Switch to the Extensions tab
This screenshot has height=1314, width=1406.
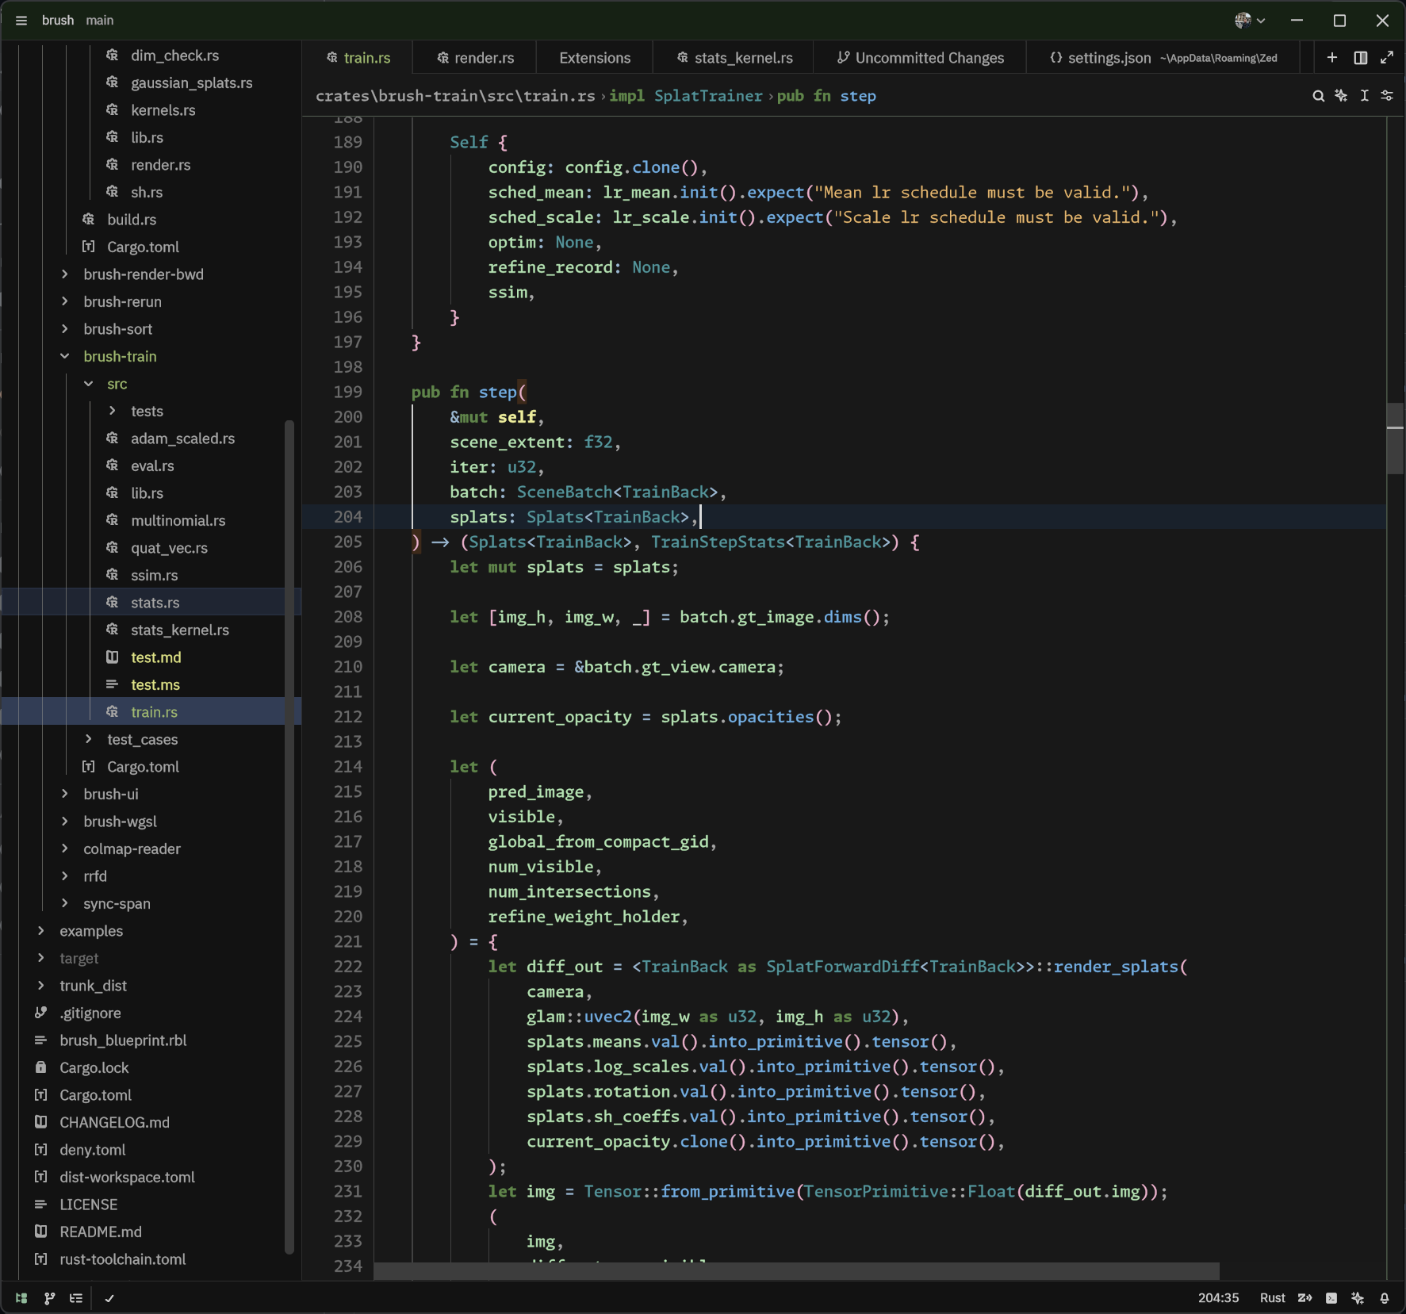click(595, 58)
